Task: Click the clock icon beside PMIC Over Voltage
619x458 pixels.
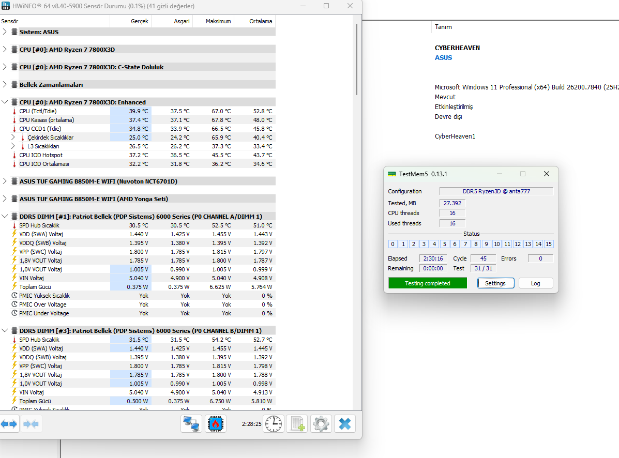Action: tap(14, 304)
